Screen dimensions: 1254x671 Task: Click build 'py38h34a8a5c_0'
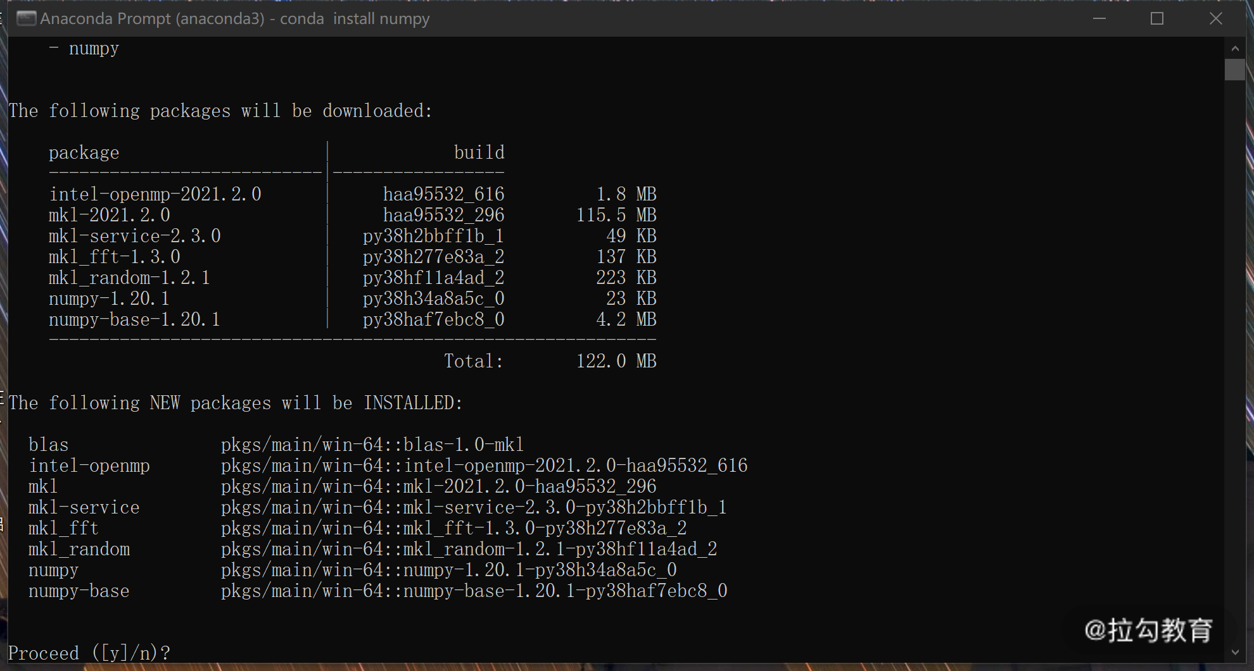(433, 299)
